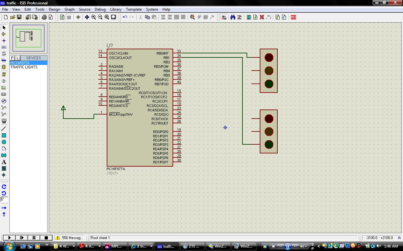Create a new design with New icon
403x251 pixels.
coord(6,17)
